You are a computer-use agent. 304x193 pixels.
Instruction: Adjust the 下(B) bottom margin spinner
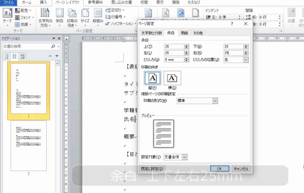point(246,47)
